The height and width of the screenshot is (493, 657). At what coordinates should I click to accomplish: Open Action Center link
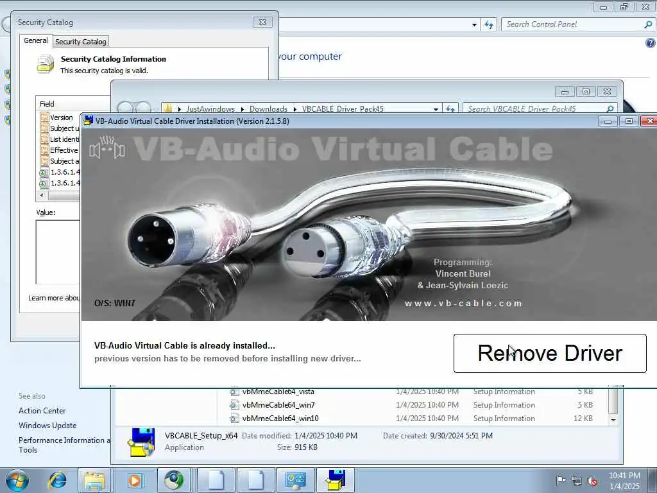coord(42,411)
